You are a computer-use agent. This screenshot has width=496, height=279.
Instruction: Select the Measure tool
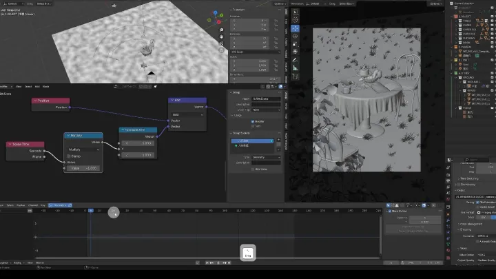click(295, 68)
